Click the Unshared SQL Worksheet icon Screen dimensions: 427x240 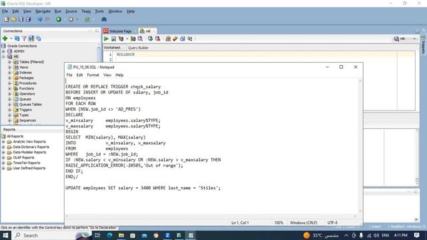pyautogui.click(x=168, y=39)
